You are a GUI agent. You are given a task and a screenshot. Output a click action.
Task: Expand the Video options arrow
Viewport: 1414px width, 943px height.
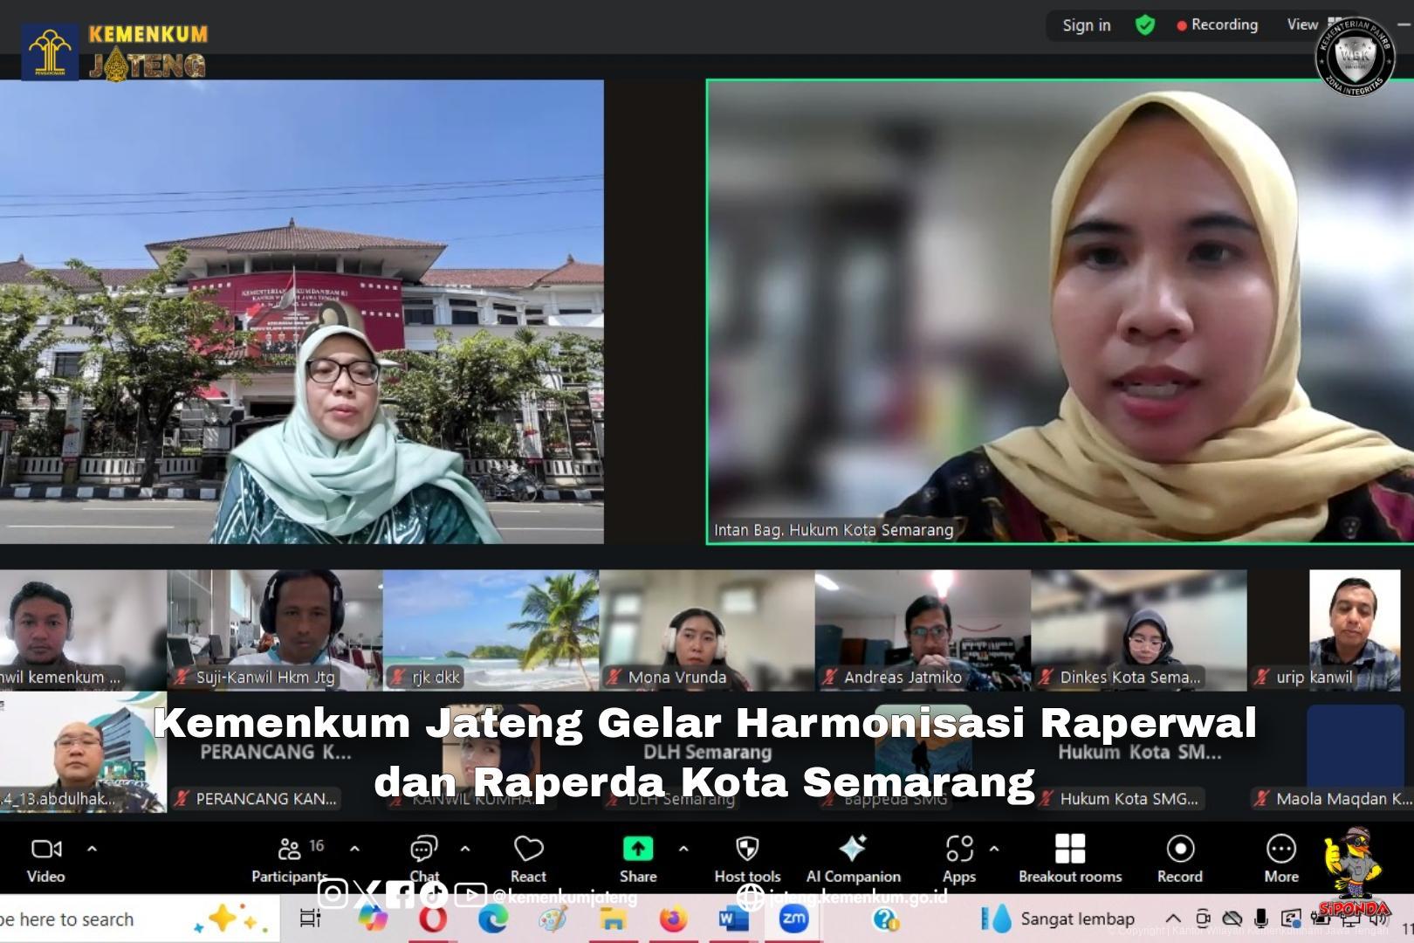click(x=93, y=848)
